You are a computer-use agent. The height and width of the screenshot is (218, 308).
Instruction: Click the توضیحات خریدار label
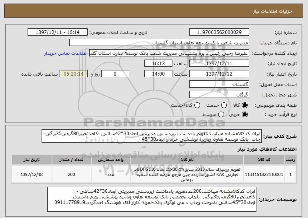[278, 200]
